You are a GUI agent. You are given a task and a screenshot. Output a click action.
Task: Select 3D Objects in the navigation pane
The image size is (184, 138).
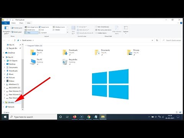12,61
